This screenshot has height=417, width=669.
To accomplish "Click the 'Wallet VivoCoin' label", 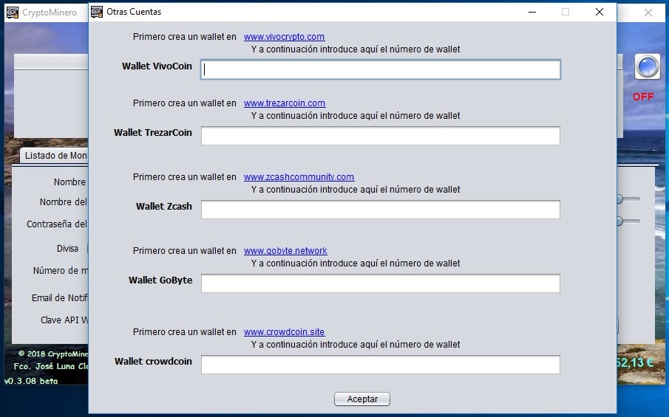I will click(157, 66).
